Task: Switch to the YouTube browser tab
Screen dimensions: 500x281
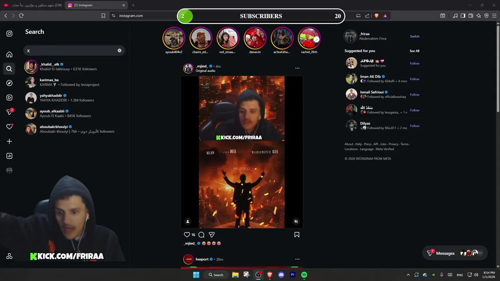Action: (33, 5)
